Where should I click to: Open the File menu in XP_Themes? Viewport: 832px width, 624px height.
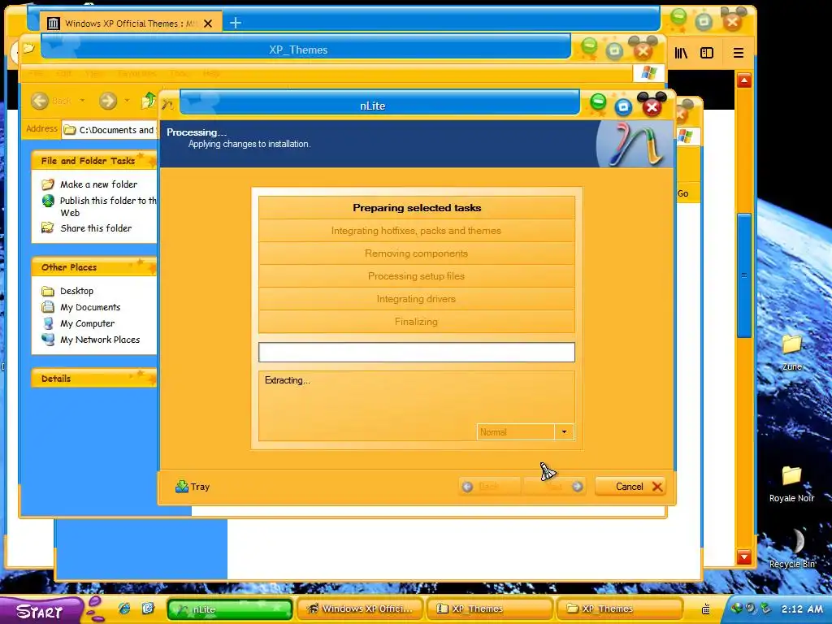[x=36, y=73]
